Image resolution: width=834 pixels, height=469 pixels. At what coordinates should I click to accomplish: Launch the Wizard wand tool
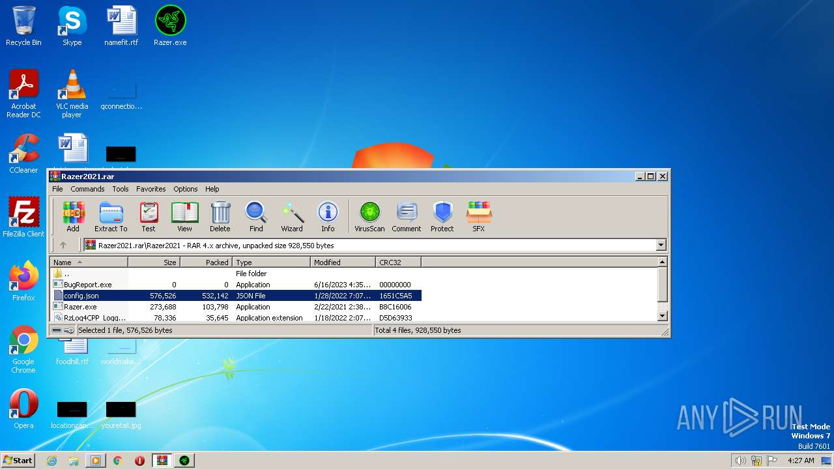pos(292,216)
